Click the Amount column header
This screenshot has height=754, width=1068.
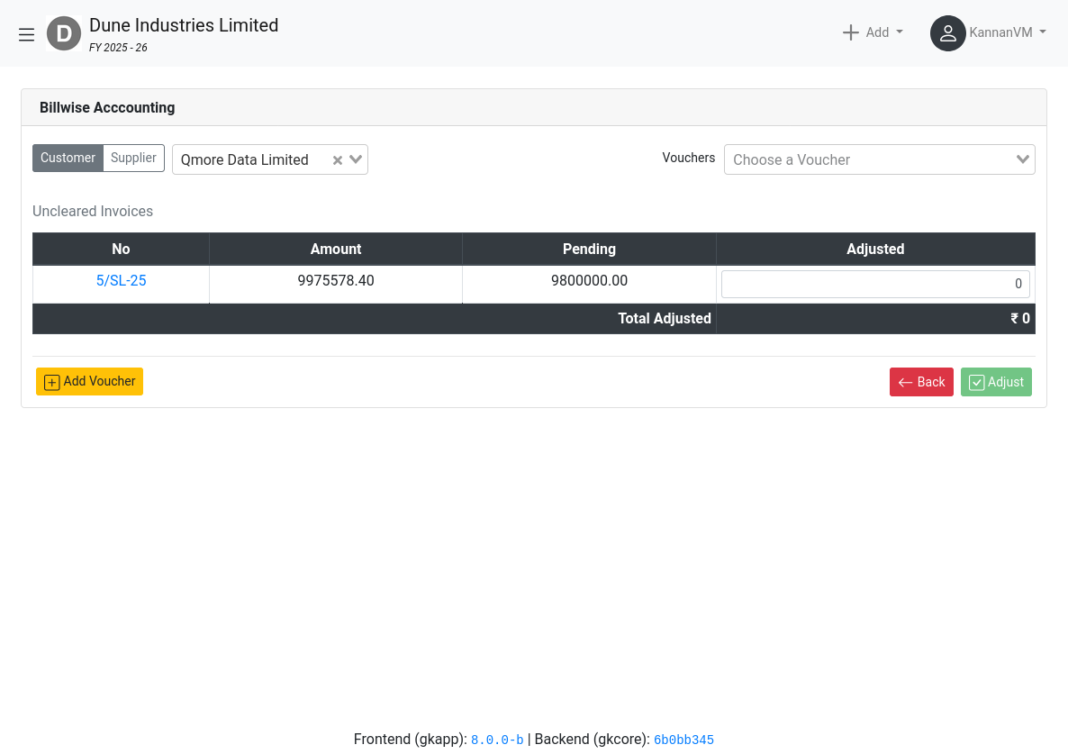coord(336,250)
